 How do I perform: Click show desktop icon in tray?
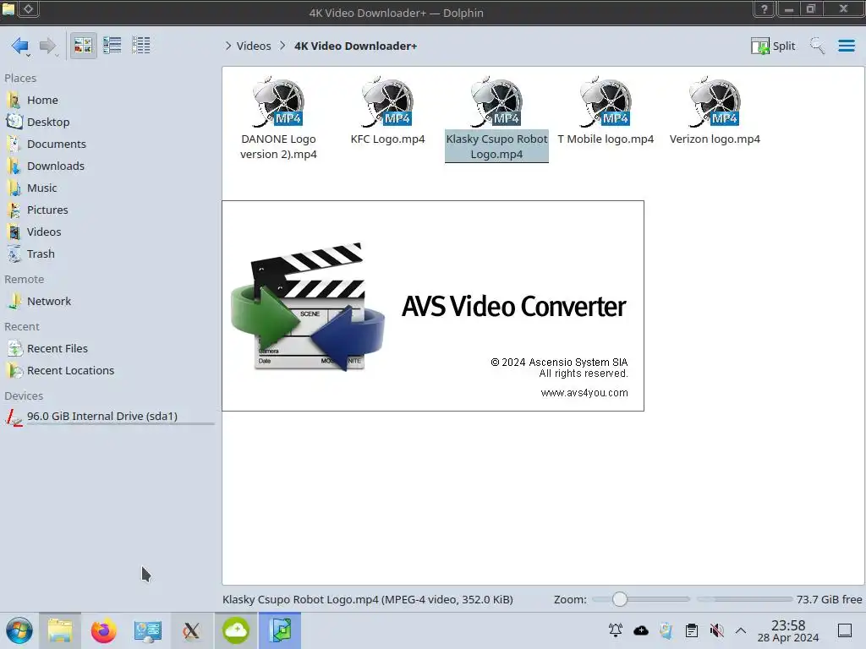pyautogui.click(x=845, y=630)
